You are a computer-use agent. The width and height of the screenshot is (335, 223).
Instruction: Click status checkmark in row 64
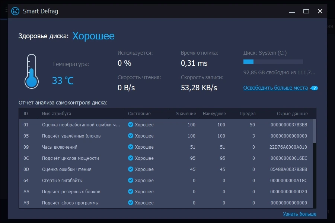click(131, 180)
